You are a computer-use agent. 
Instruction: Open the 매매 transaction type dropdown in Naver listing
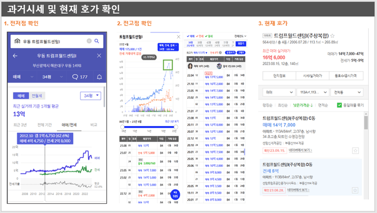279,92
